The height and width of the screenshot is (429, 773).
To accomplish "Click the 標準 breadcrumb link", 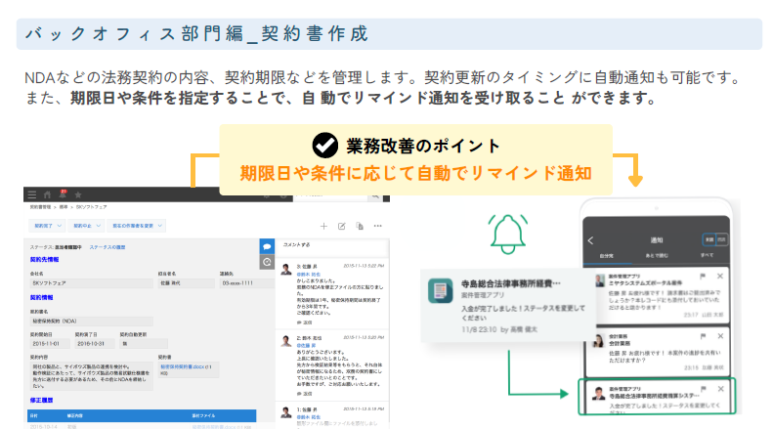I will [x=64, y=207].
